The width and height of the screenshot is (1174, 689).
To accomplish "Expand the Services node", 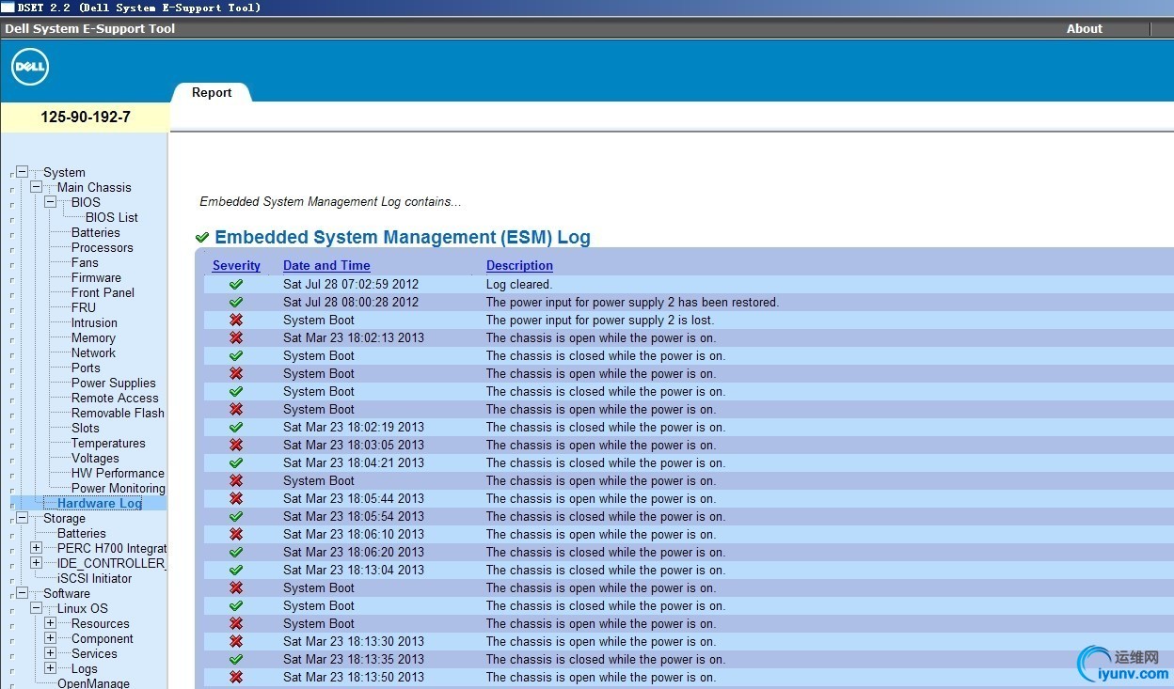I will coord(50,653).
